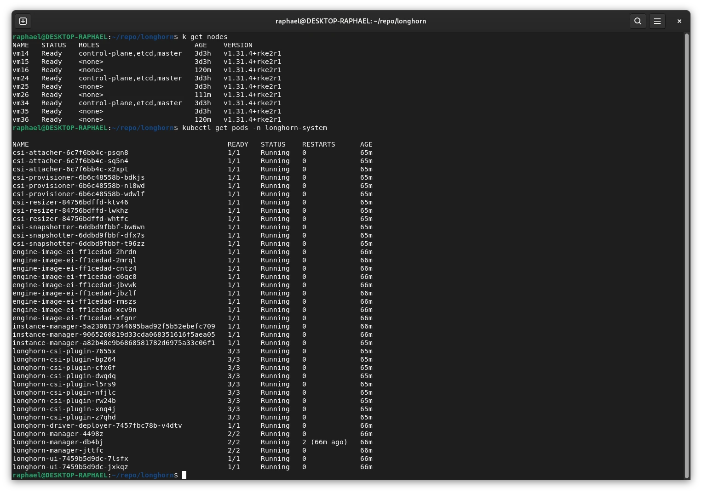Viewport: 702px width, 493px height.
Task: Click the longhorn-driver-deployer pod name
Action: (97, 425)
